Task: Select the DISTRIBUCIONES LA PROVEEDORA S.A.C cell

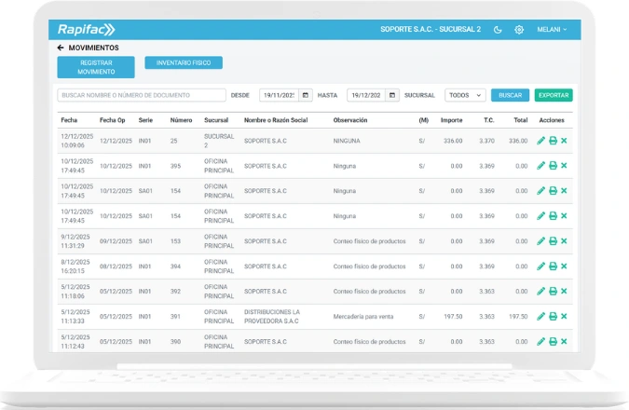Action: click(272, 317)
